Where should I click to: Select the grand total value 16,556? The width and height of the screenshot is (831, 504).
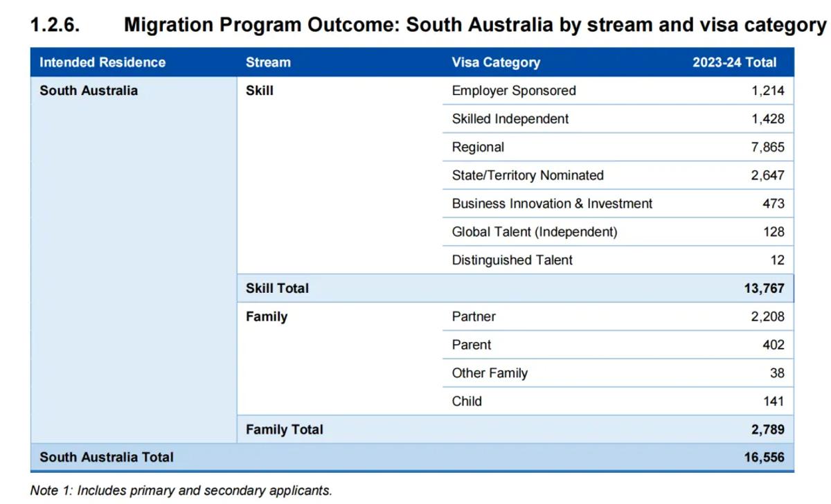click(x=765, y=457)
